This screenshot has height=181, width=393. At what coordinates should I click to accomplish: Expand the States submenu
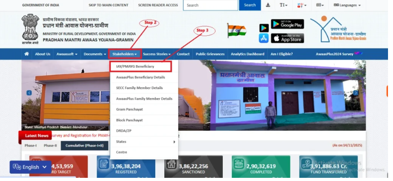144,142
